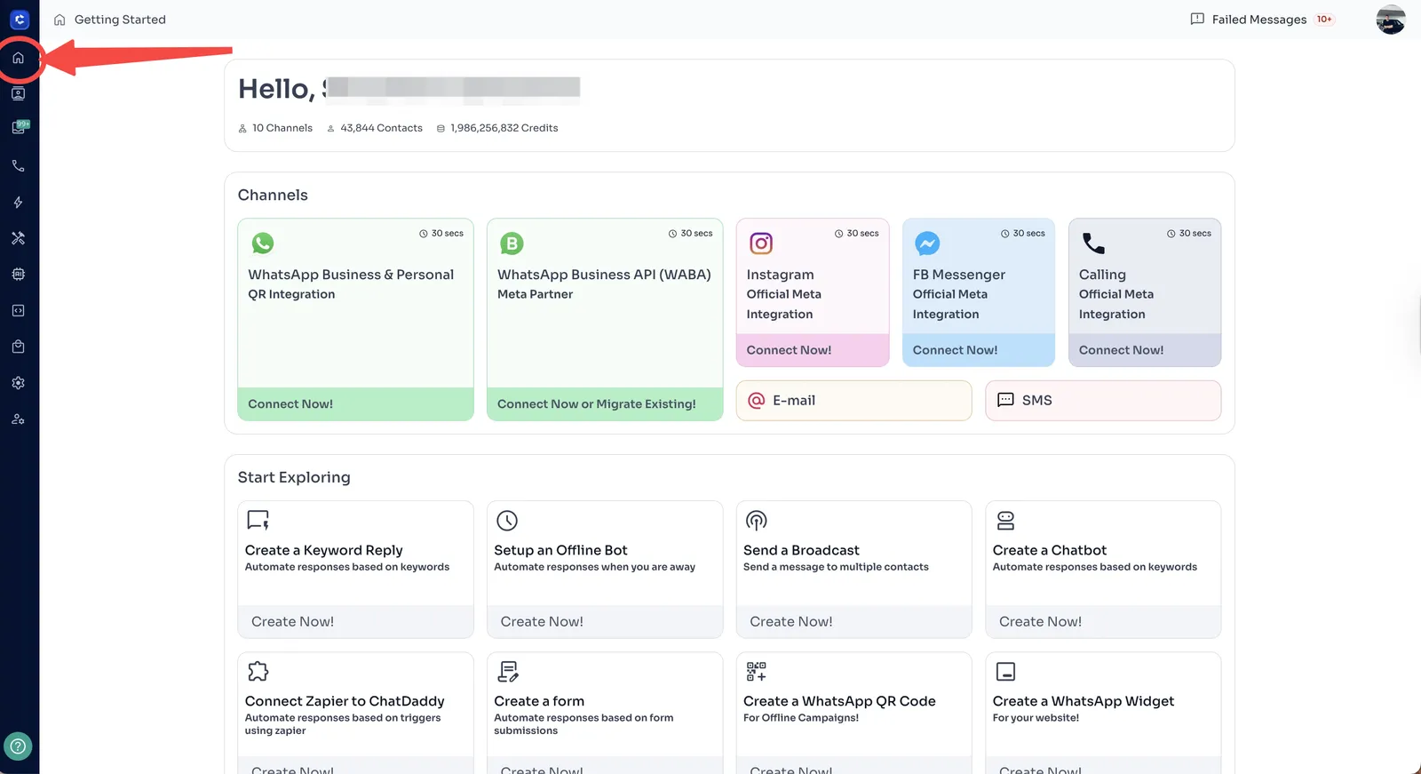Screen dimensions: 1421x774
Task: Click the help question mark button
Action: [x=18, y=746]
